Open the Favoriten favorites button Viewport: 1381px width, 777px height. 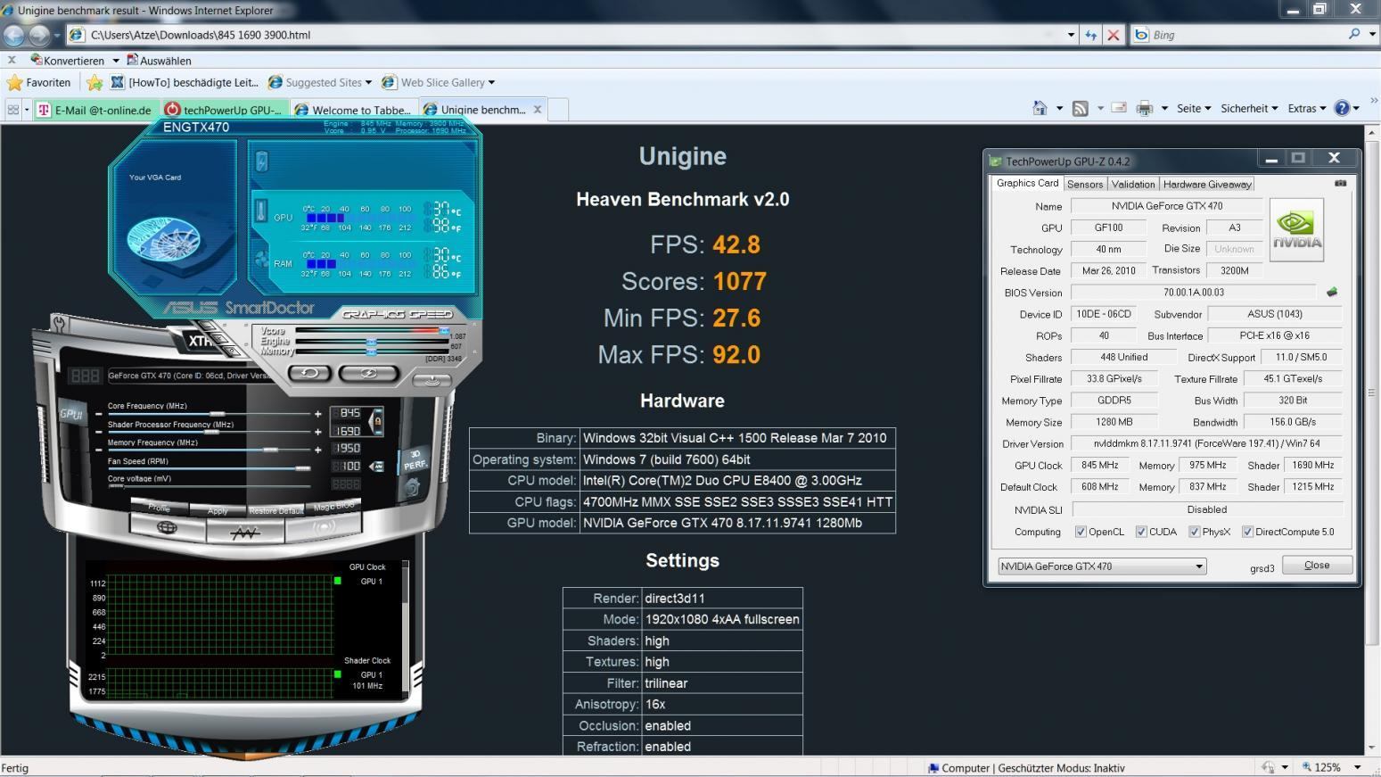point(39,82)
